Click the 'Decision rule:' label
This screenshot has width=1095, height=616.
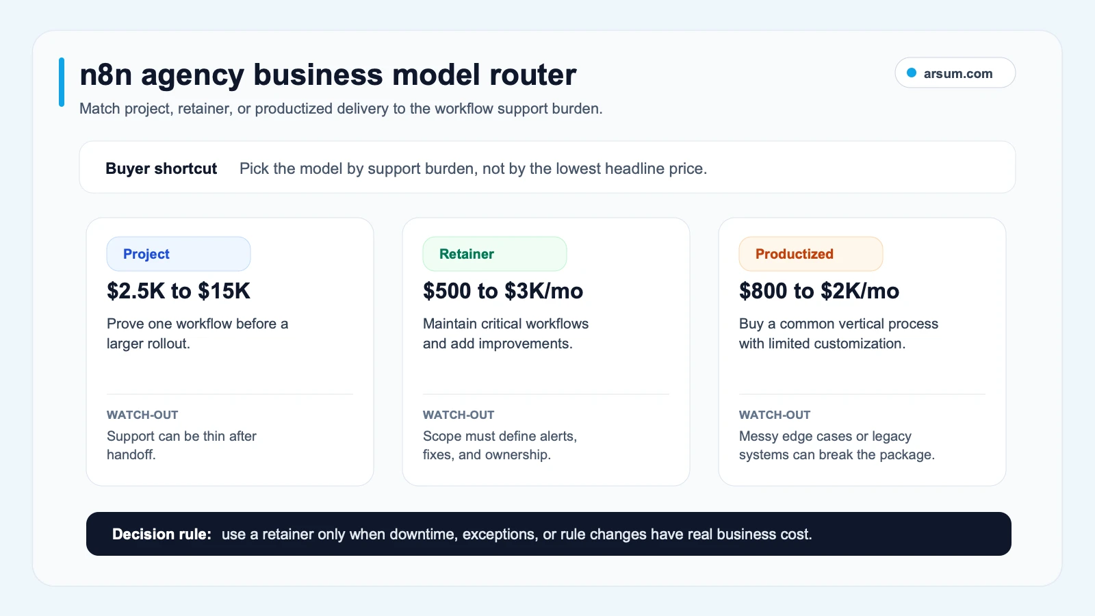pyautogui.click(x=162, y=534)
